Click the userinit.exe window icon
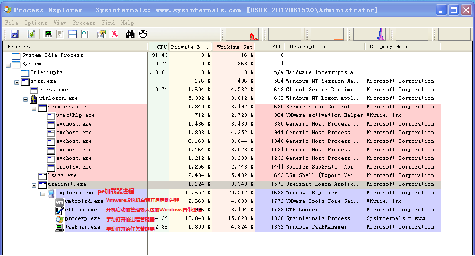The width and height of the screenshot is (475, 256). tap(42, 185)
